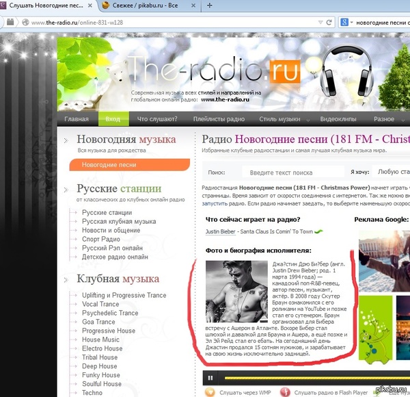
Task: Click the Клубная музыка section heading
Action: 118,279
